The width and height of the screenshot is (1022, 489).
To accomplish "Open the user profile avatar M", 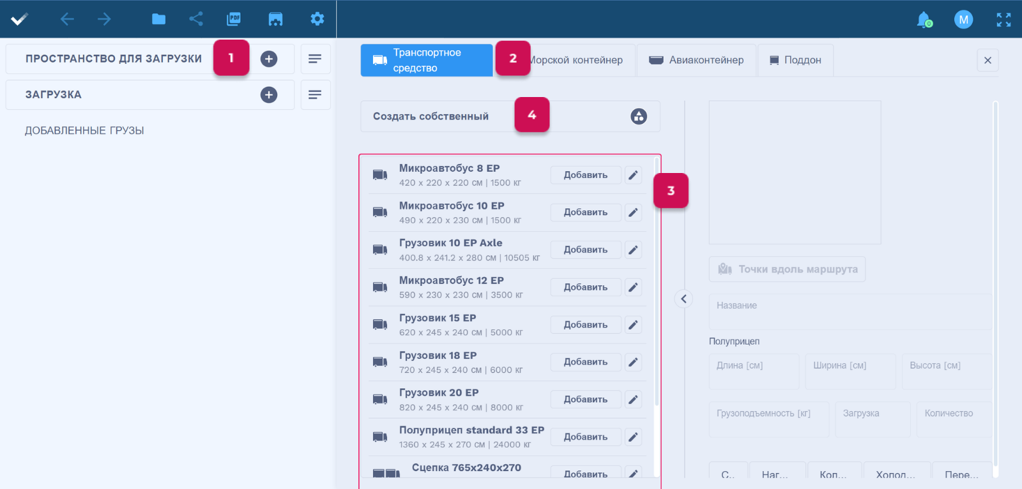I will click(963, 20).
